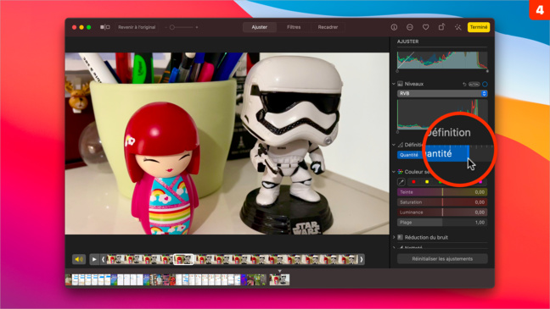This screenshot has width=550, height=309.
Task: Adjust the zoom slider in the toolbar
Action: (x=182, y=27)
